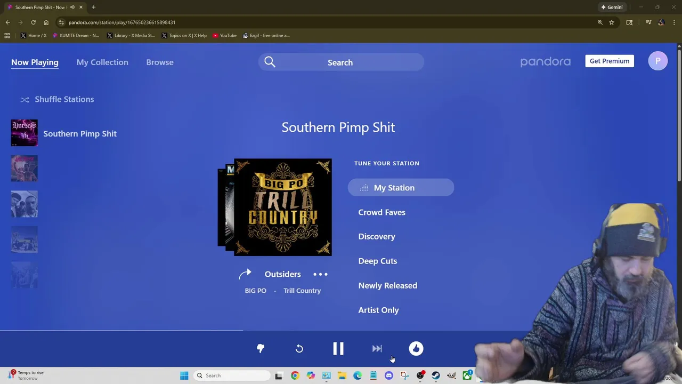Open the Ezgif bookmark

tap(266, 36)
